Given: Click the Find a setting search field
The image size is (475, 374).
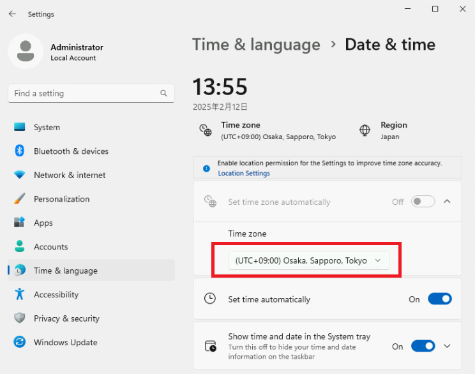Looking at the screenshot, I should pyautogui.click(x=83, y=93).
